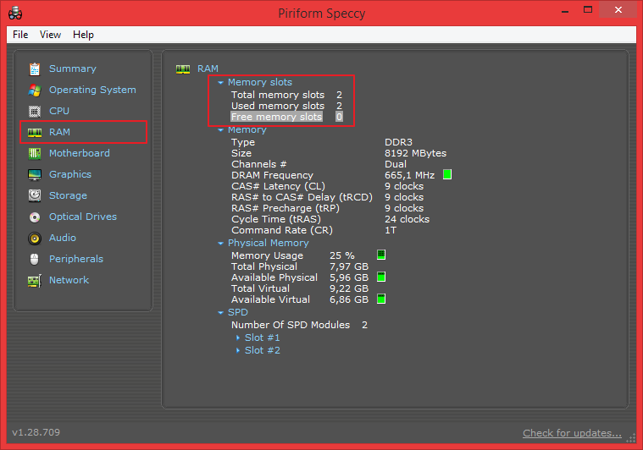This screenshot has height=450, width=643.
Task: Select the Total Virtual row label
Action: coord(260,289)
